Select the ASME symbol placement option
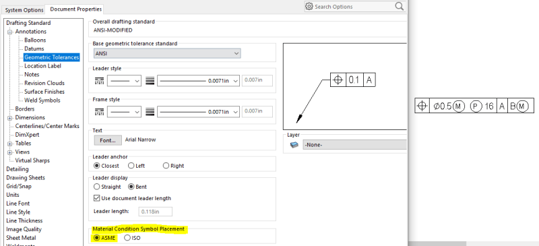Viewport: 539px width, 246px height. click(105, 238)
